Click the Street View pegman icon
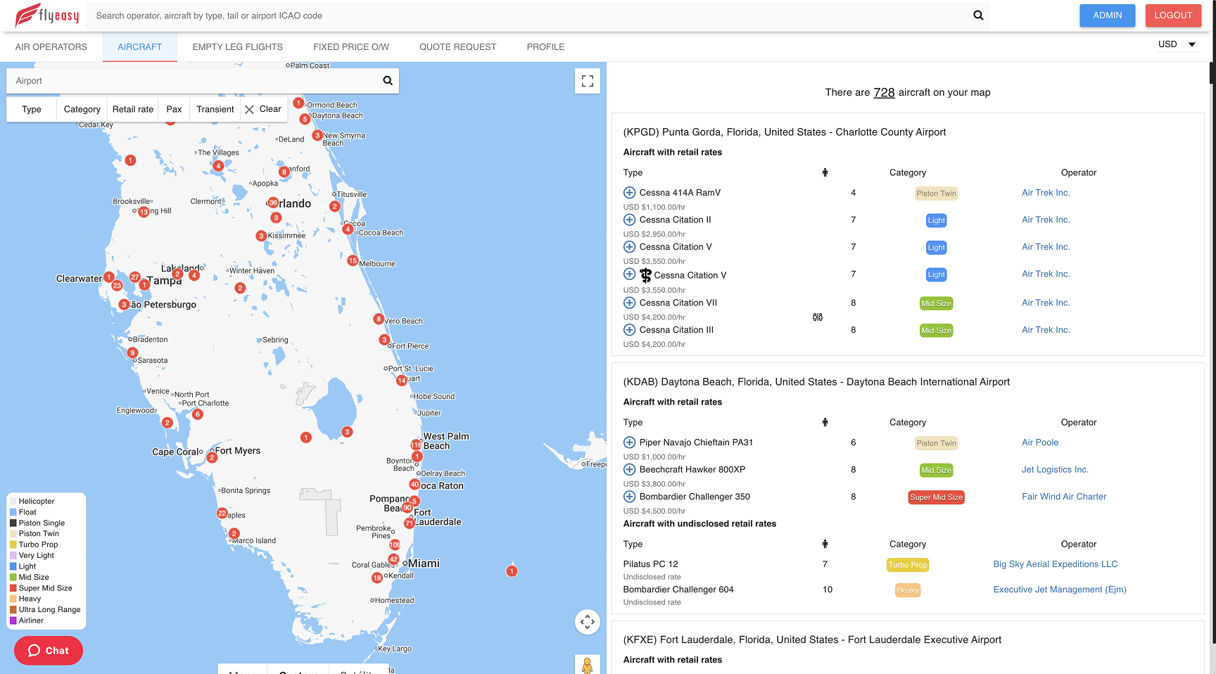1216x674 pixels. tap(588, 665)
